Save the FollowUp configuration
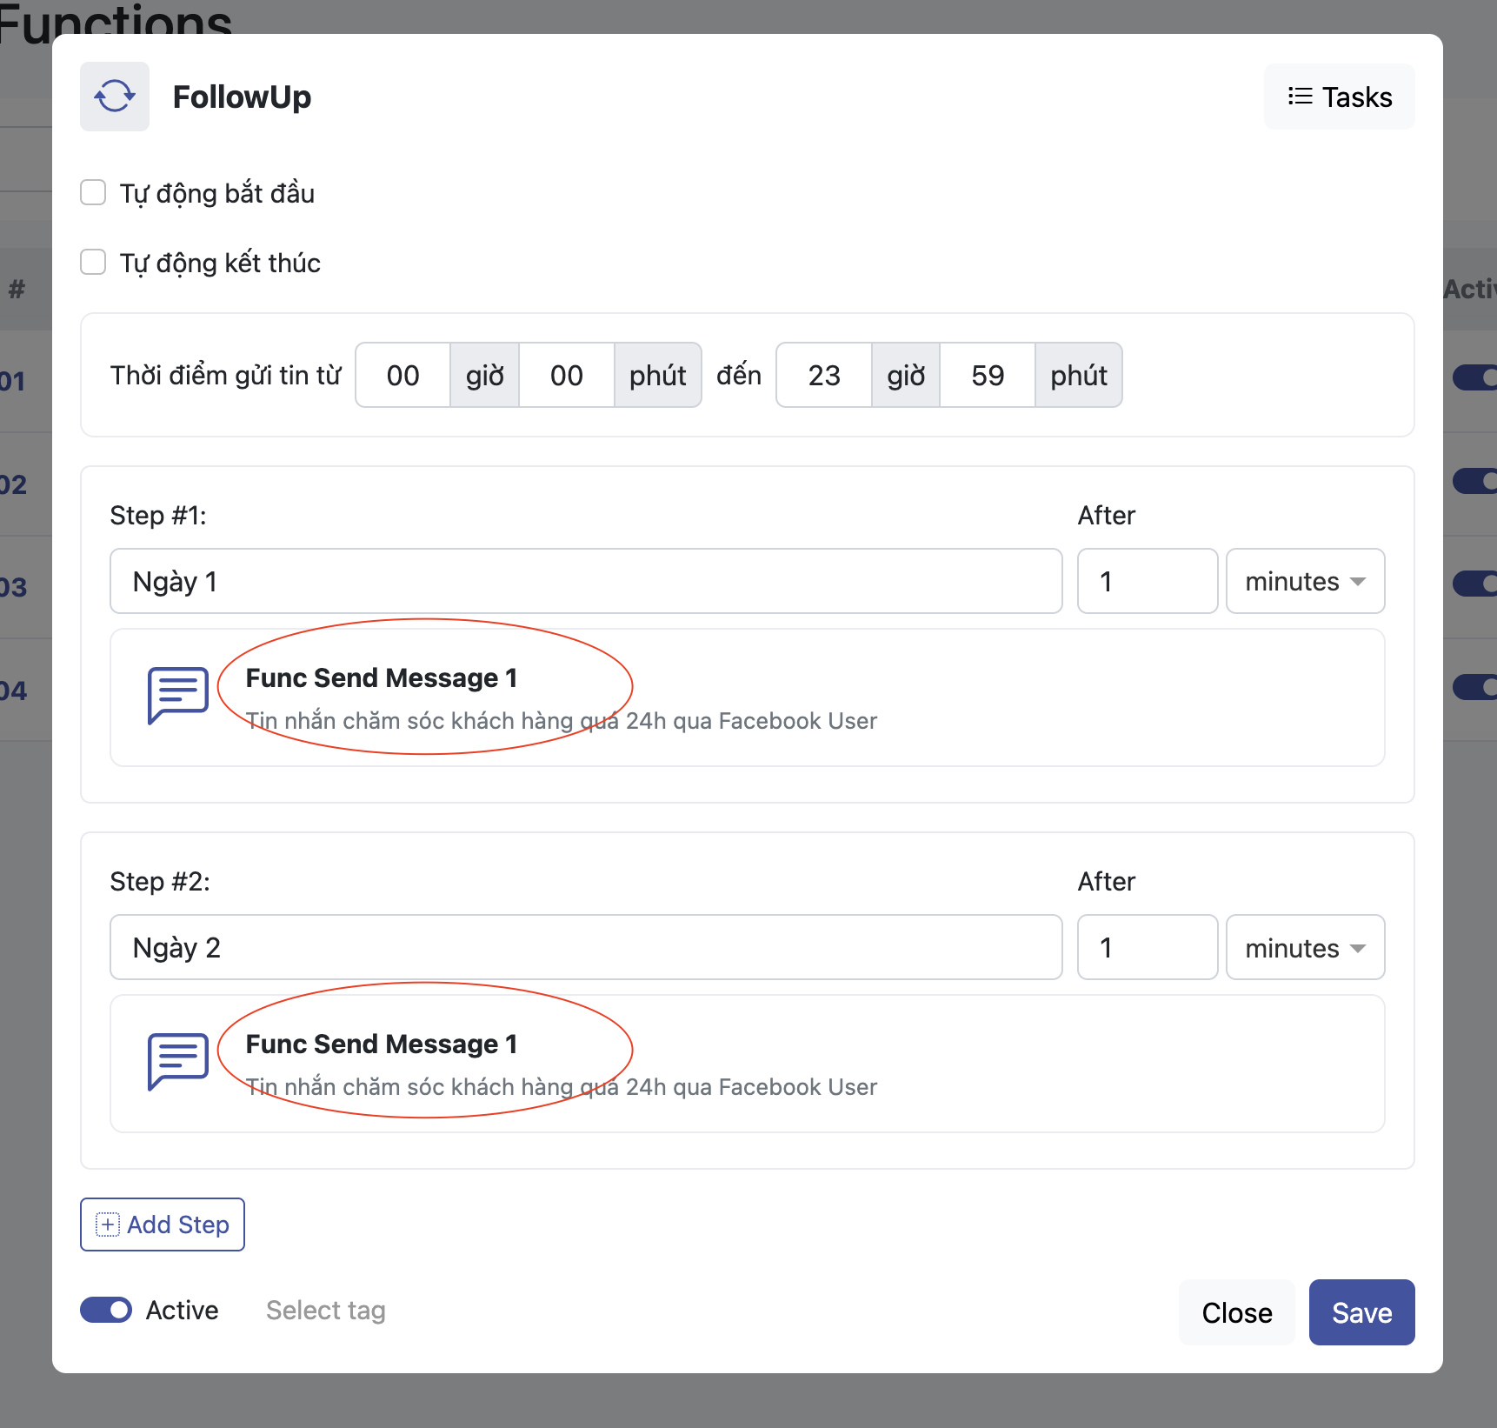Screen dimensions: 1497x1428 (1361, 1312)
